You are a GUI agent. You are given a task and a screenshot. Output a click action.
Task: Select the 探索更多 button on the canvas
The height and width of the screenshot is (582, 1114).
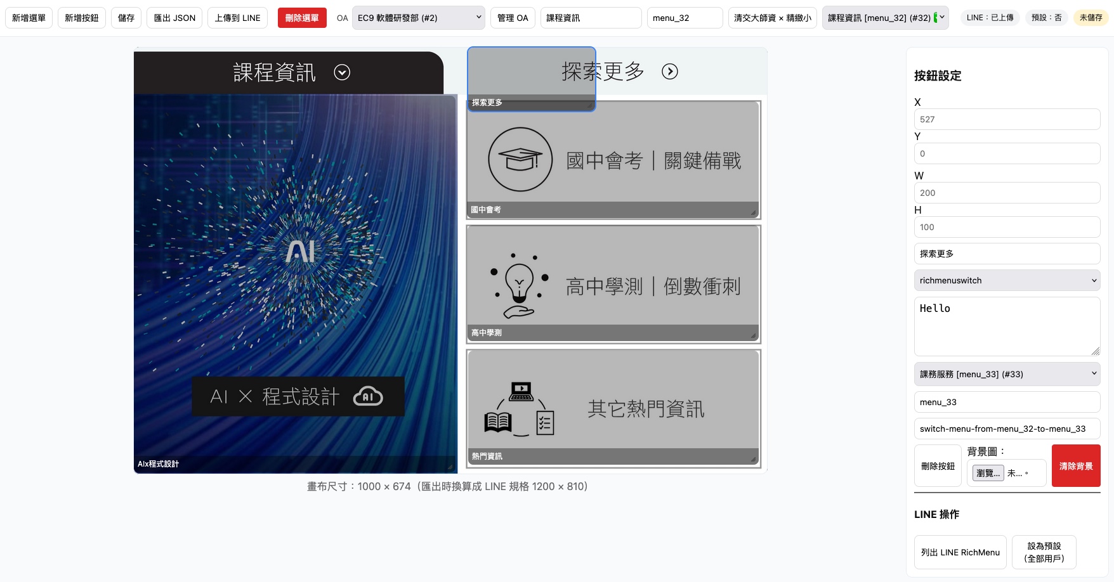532,76
